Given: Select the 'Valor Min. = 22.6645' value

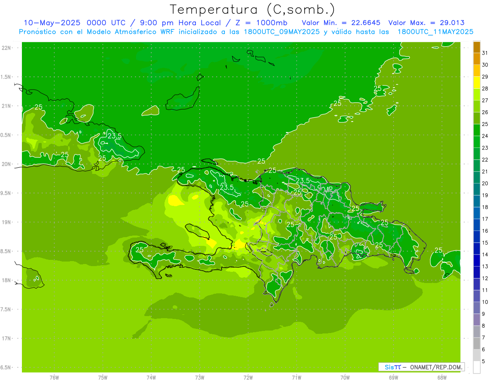Looking at the screenshot, I should (x=341, y=23).
